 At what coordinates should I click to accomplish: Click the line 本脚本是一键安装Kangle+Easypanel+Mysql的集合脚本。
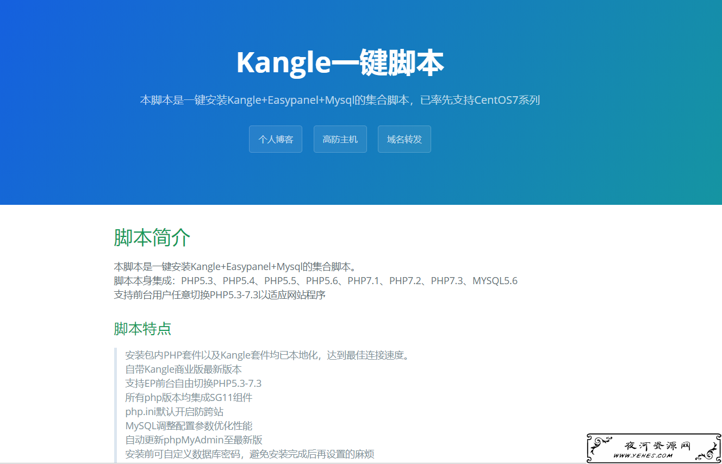[235, 267]
